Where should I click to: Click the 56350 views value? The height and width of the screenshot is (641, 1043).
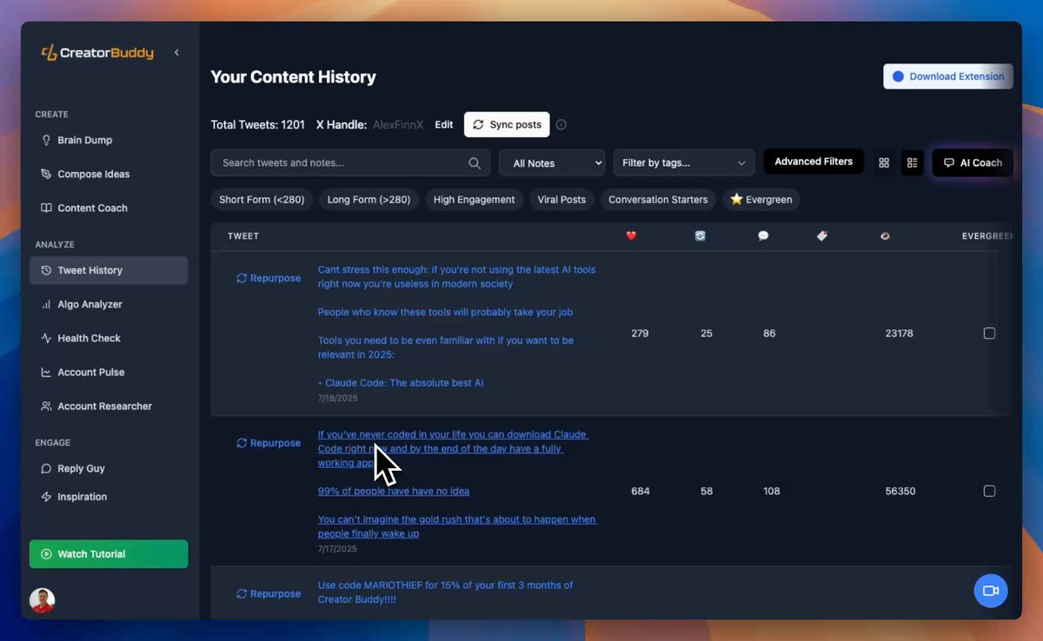click(899, 492)
